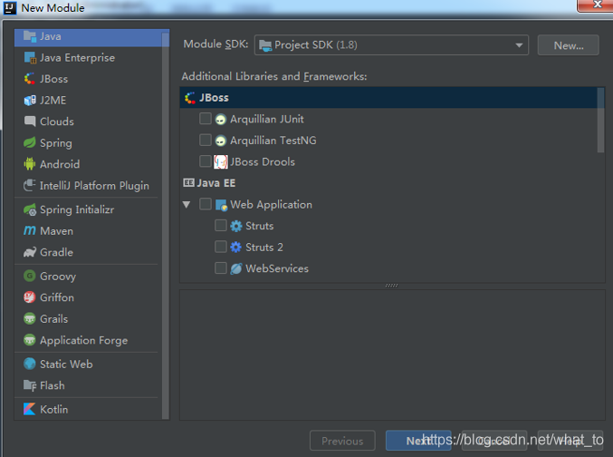
Task: Click the Struts gear icon
Action: 236,226
